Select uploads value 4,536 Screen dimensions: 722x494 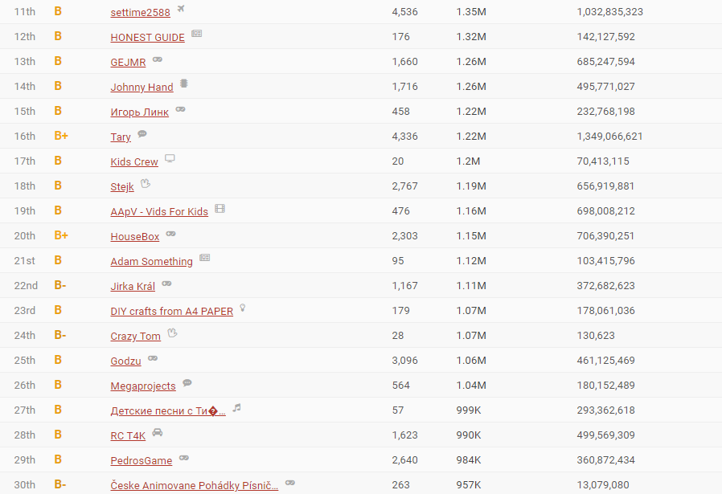coord(404,12)
